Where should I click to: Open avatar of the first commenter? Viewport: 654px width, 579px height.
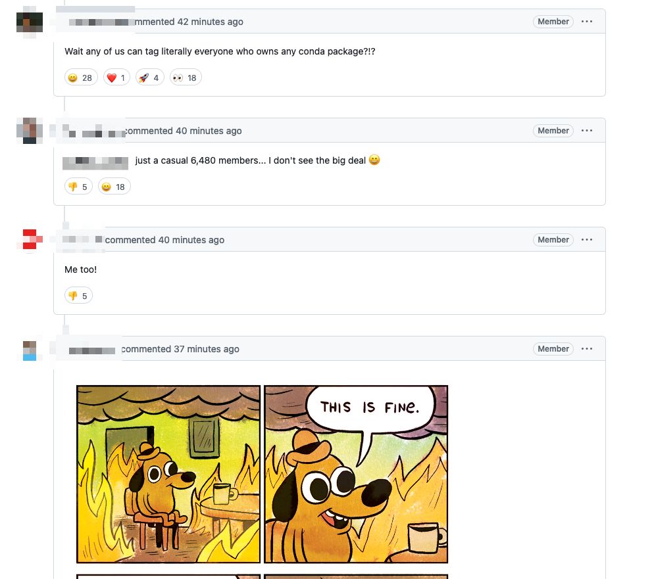[30, 22]
